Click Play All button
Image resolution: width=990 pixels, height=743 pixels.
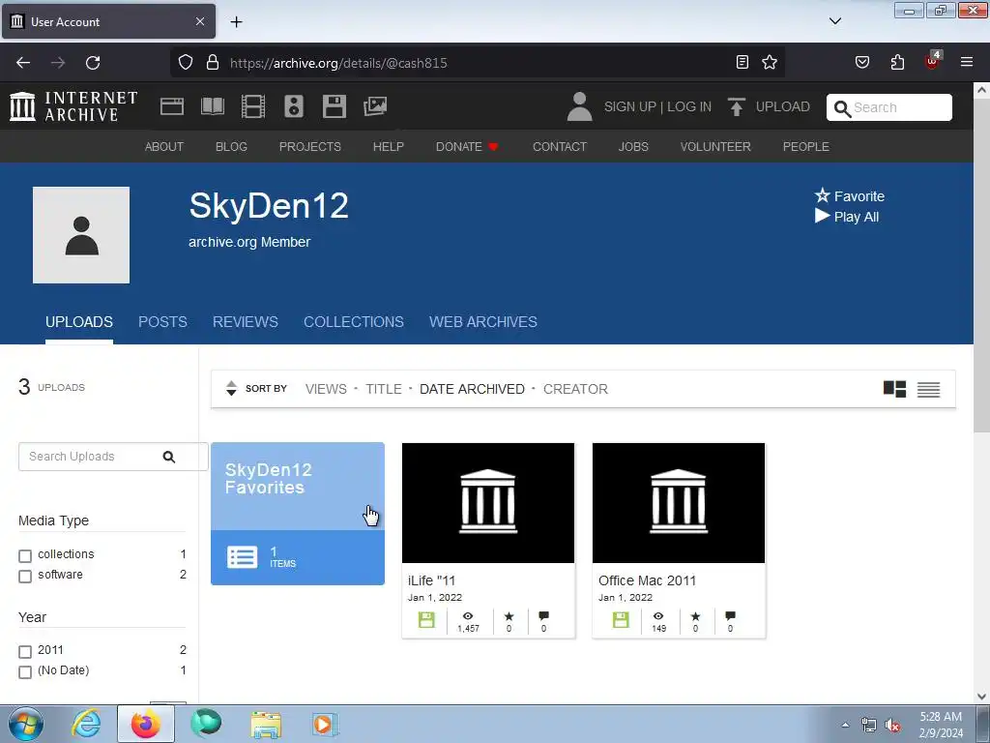tap(847, 217)
